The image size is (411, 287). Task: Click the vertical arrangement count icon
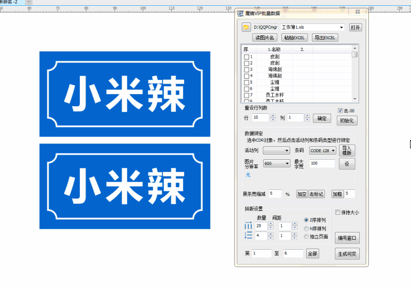[x=248, y=235]
